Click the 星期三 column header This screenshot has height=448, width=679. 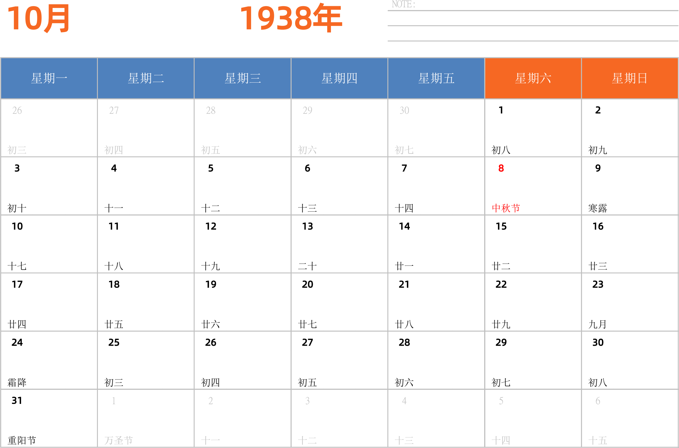click(242, 78)
